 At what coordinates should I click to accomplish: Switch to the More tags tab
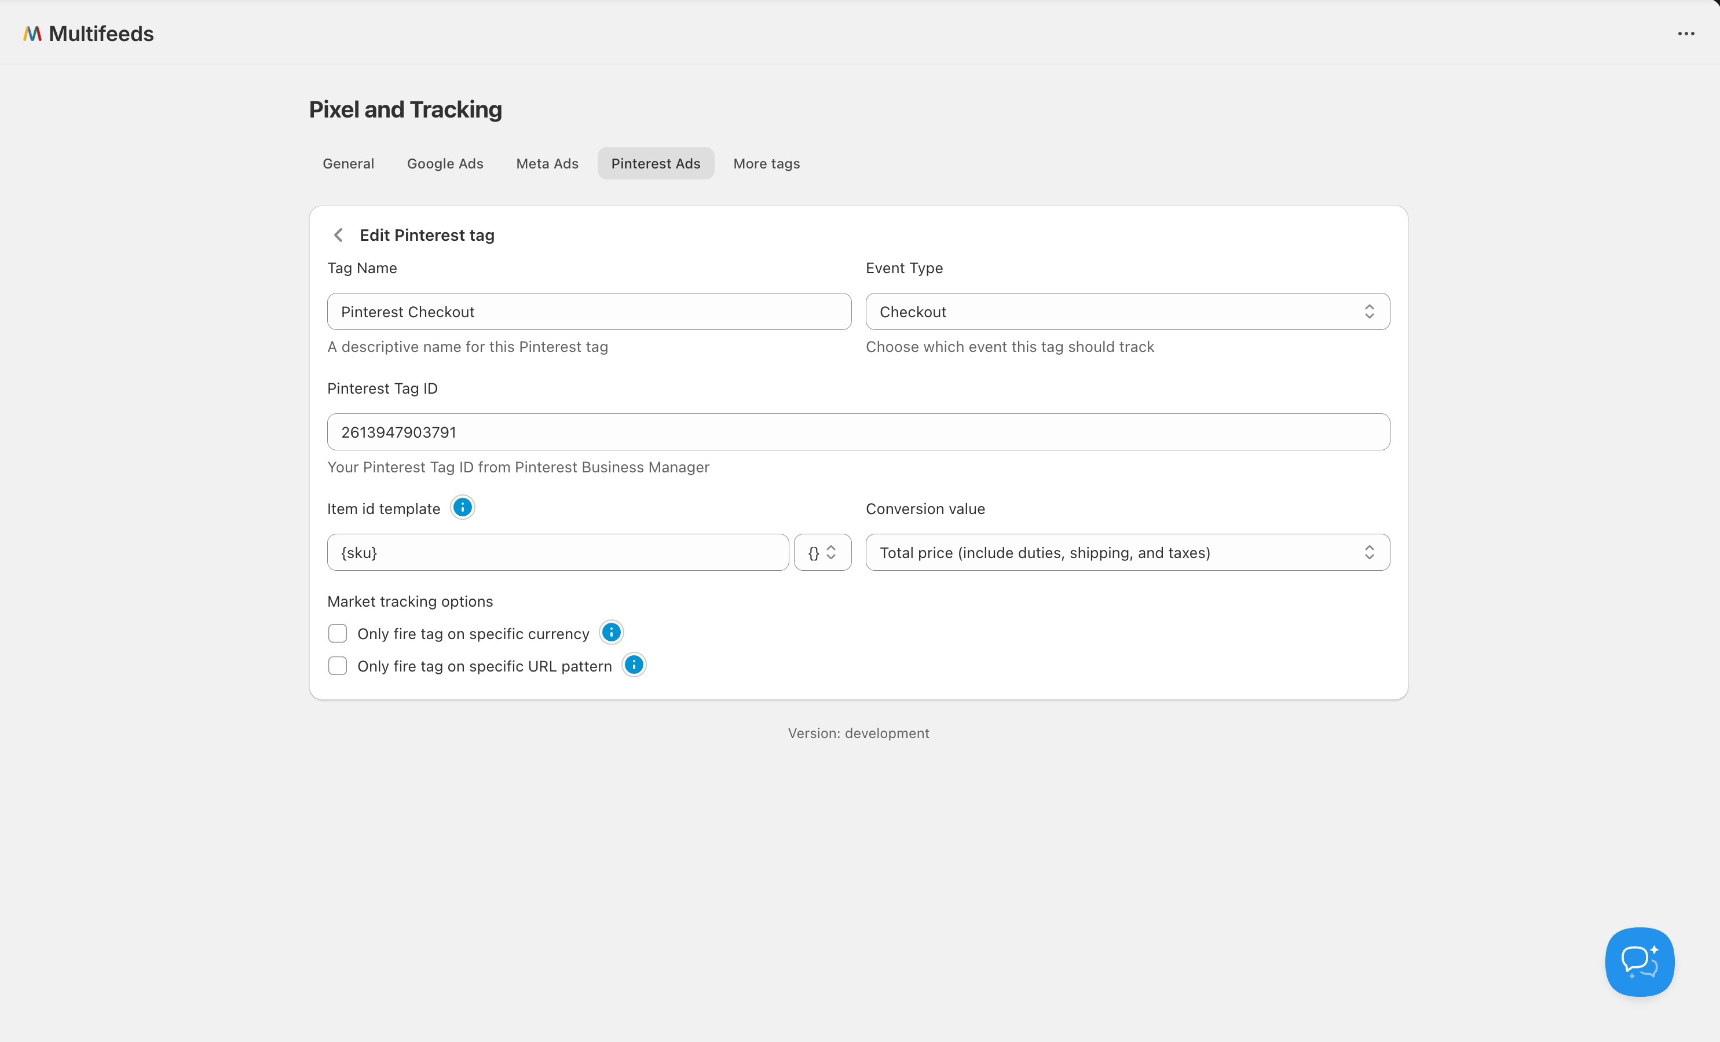pos(766,163)
